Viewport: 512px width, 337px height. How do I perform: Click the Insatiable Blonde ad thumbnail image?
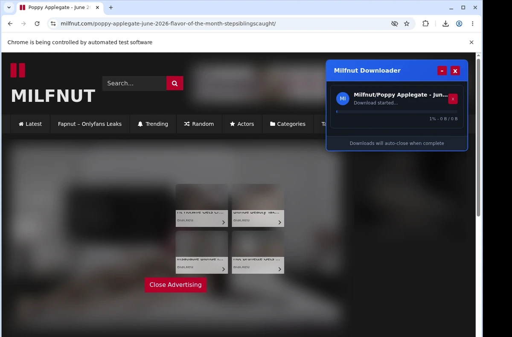coord(202,244)
